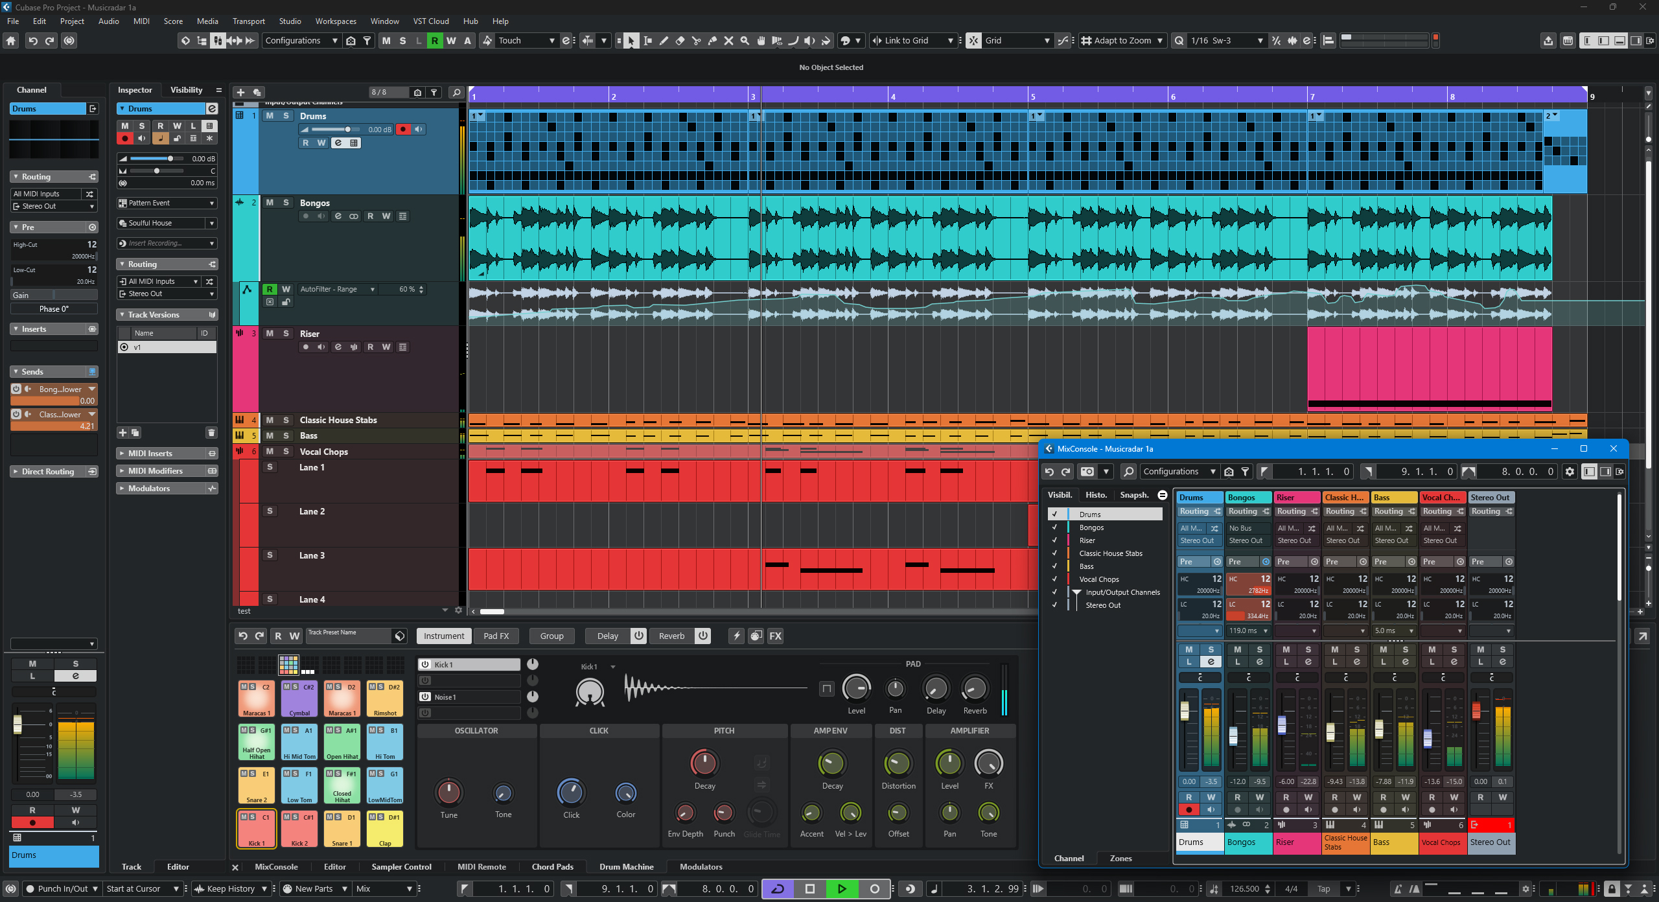Select the Clap drum pad

(385, 829)
